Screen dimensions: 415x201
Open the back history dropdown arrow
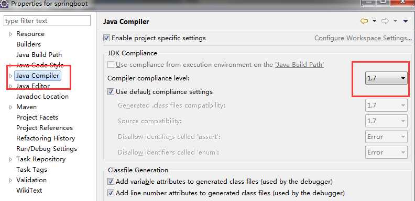point(374,21)
